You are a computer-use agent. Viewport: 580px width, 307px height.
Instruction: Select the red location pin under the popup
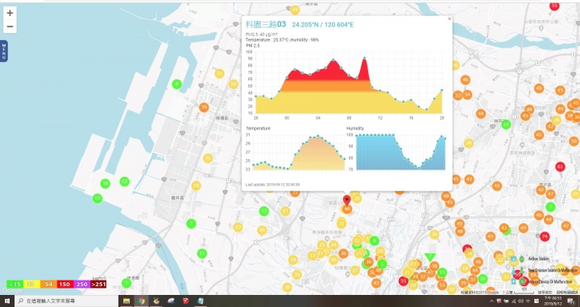pyautogui.click(x=346, y=201)
